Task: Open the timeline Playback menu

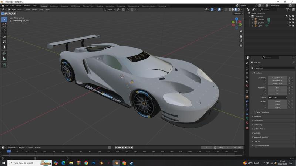Action: (13, 148)
